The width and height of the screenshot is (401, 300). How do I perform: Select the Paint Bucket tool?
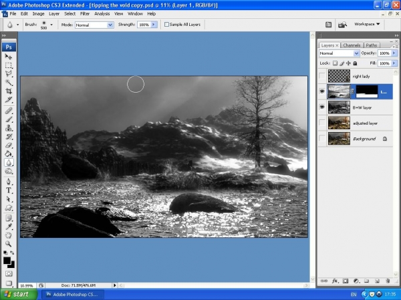[x=9, y=154]
